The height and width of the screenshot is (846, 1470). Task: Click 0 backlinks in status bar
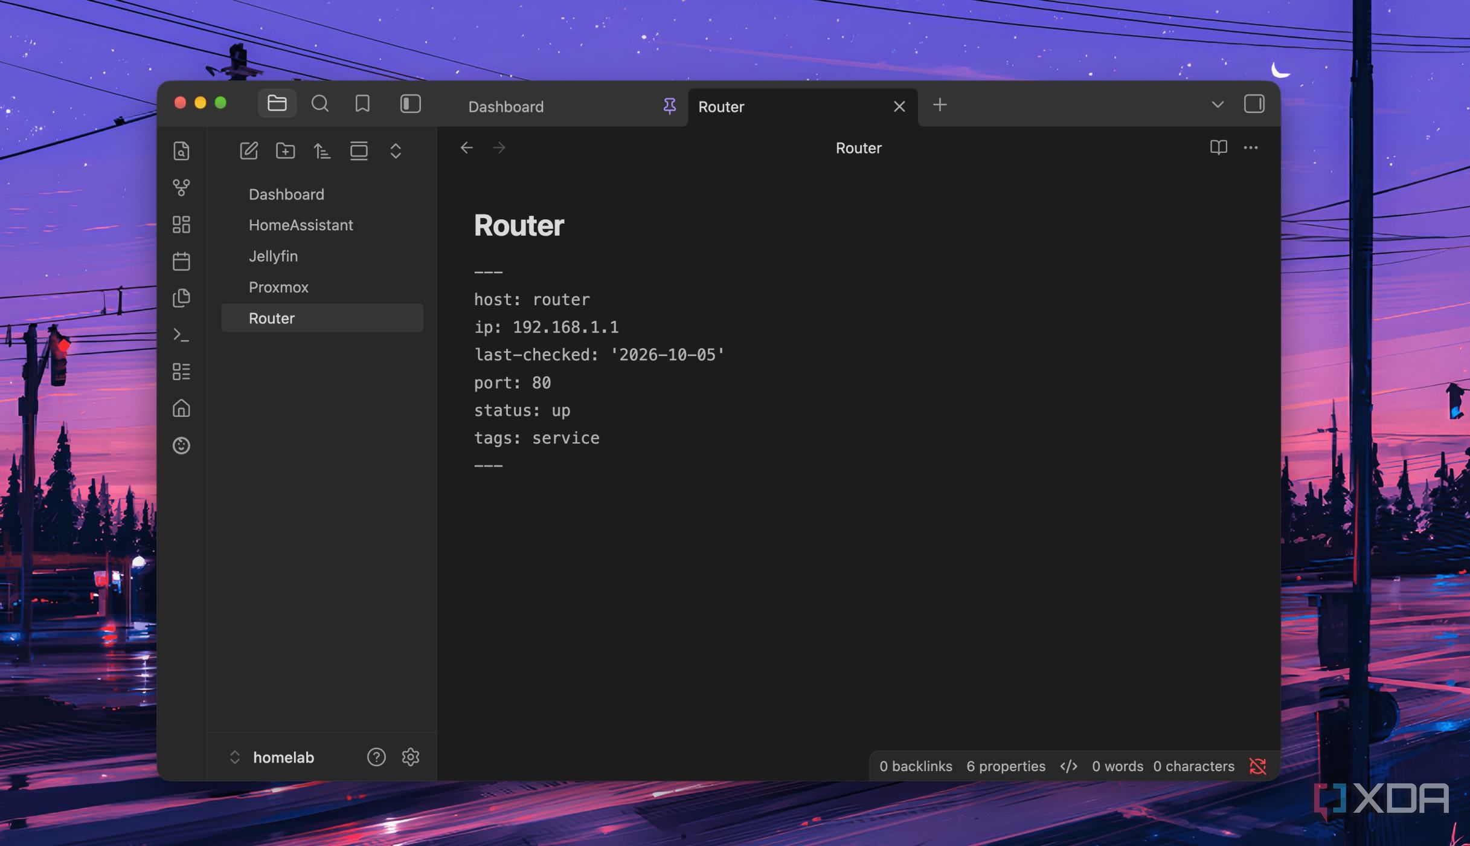916,766
